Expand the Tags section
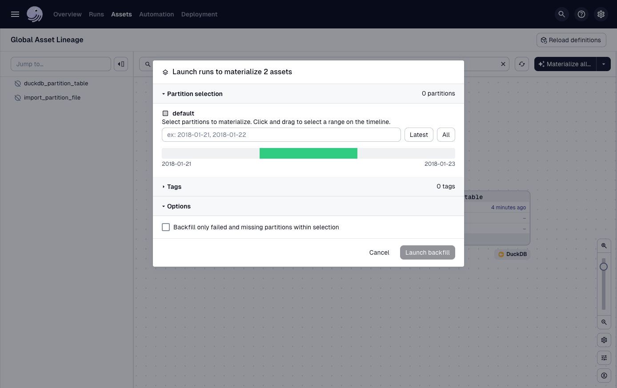 pyautogui.click(x=172, y=187)
